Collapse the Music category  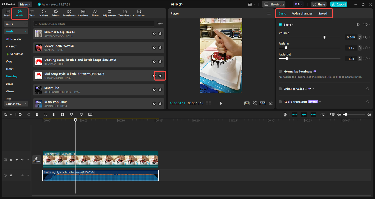tap(16, 32)
